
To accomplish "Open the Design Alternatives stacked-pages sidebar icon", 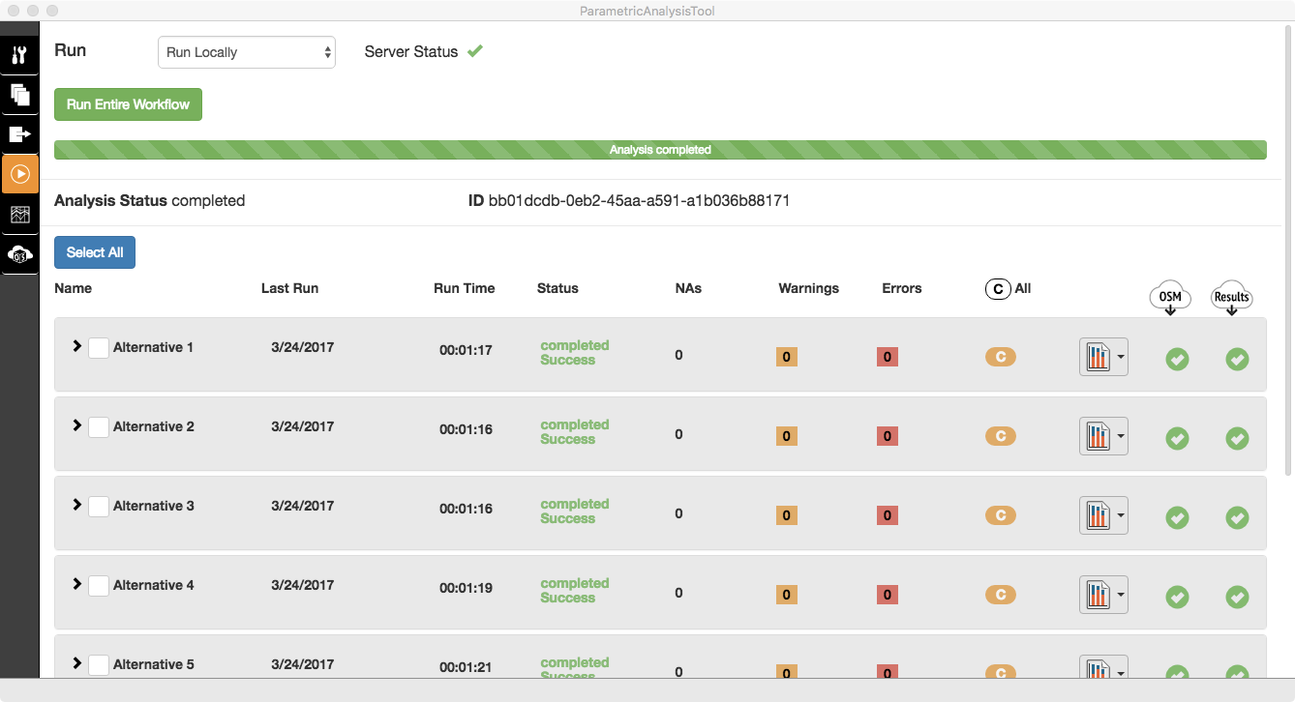I will [x=19, y=95].
